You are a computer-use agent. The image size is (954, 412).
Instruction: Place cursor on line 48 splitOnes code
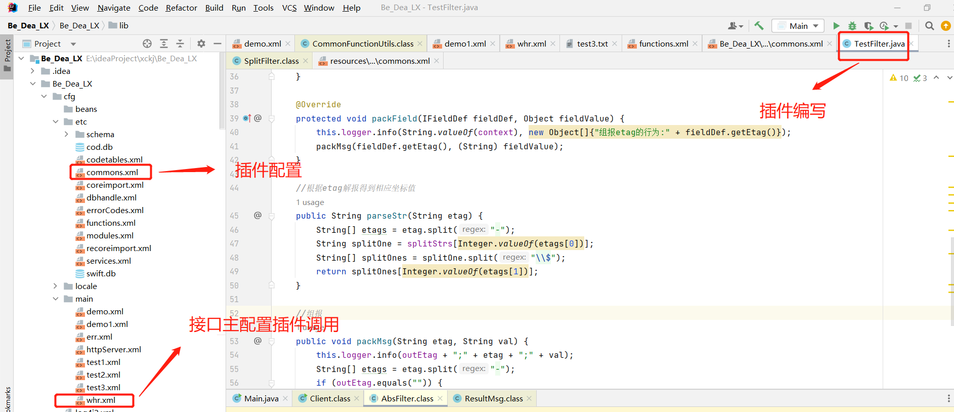[440, 258]
